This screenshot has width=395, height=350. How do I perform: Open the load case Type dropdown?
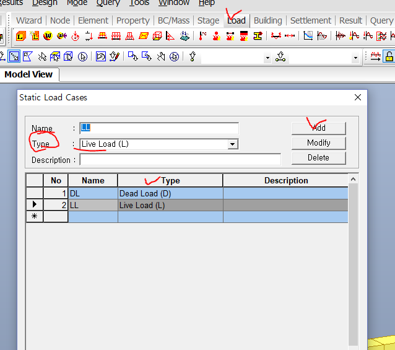tap(233, 144)
